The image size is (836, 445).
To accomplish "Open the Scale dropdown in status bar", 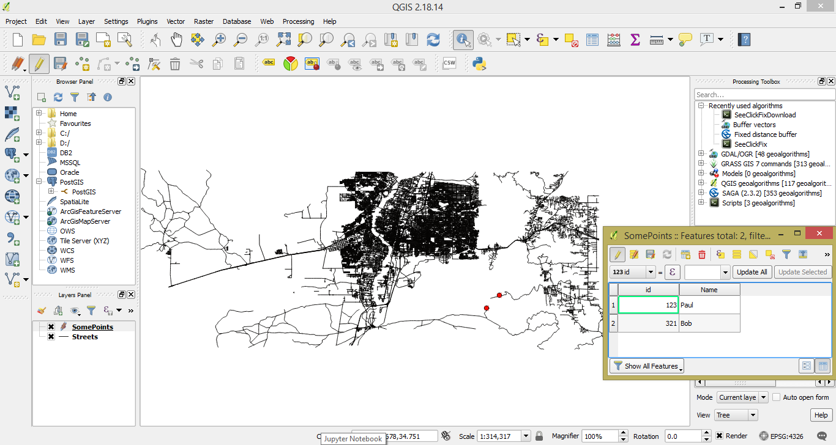I will click(x=525, y=436).
